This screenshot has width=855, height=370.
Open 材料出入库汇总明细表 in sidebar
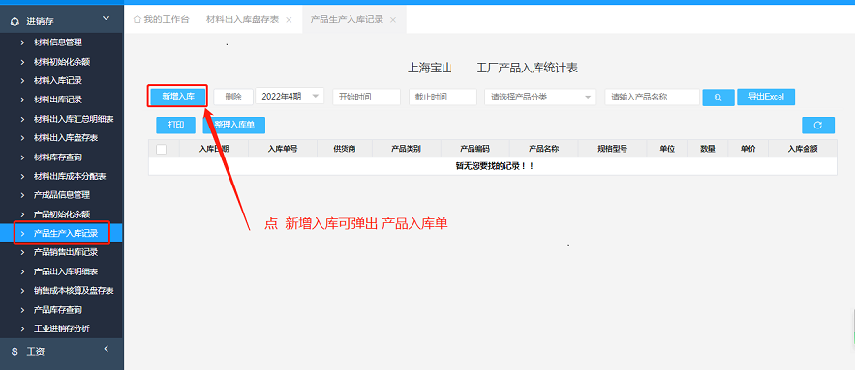pos(74,119)
